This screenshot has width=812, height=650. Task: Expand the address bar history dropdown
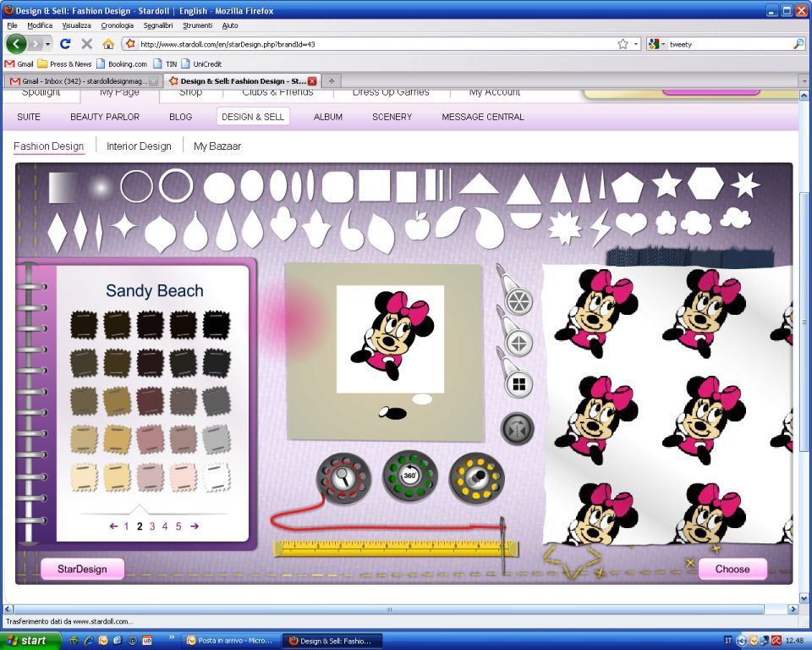636,44
